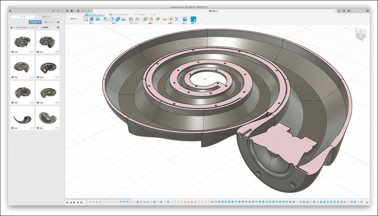
Task: Switch to the Sheet Metal (シートメタル) tab
Action: point(140,15)
